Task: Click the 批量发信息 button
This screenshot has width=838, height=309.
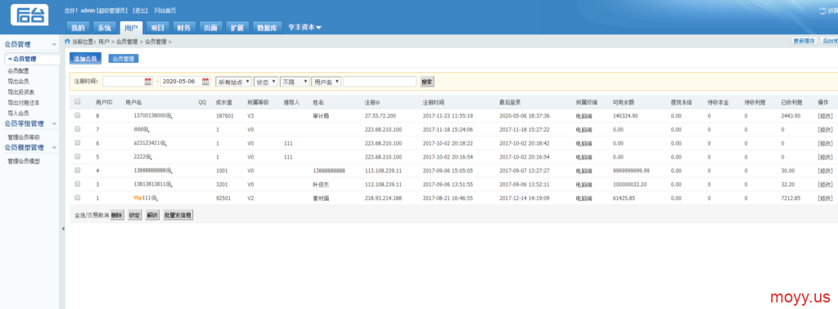Action: (178, 216)
